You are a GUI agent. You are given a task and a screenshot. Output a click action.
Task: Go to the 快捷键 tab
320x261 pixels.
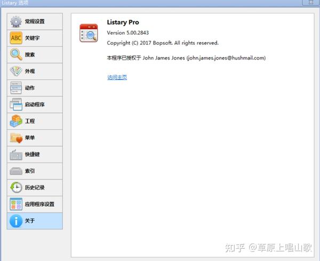click(35, 154)
